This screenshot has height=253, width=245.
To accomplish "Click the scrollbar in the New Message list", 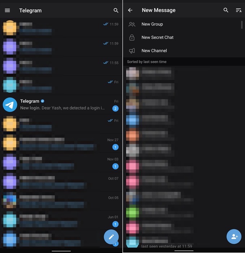I will (x=242, y=25).
